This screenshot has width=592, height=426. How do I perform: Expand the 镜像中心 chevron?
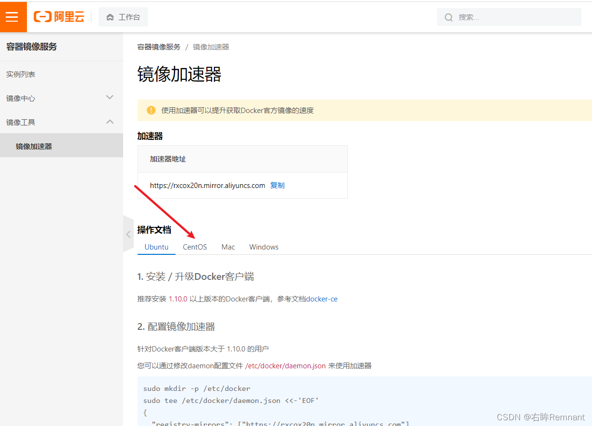tap(110, 98)
